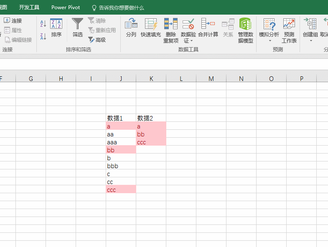Select cell containing 数据2
The height and width of the screenshot is (247, 328).
tap(151, 118)
